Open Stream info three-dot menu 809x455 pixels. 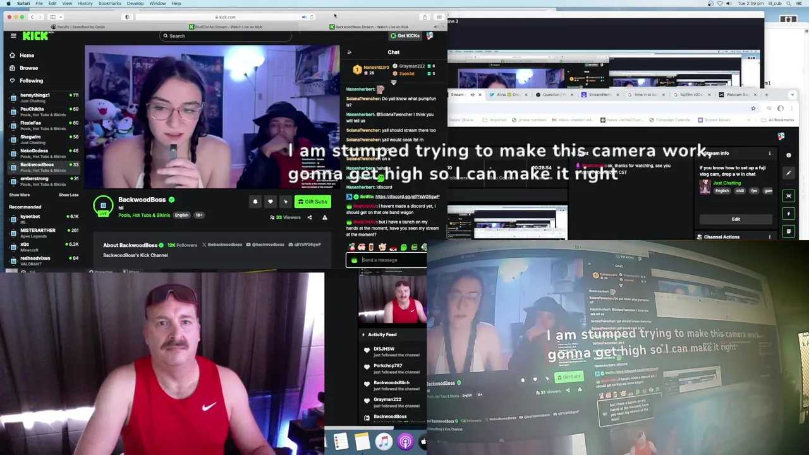[769, 153]
